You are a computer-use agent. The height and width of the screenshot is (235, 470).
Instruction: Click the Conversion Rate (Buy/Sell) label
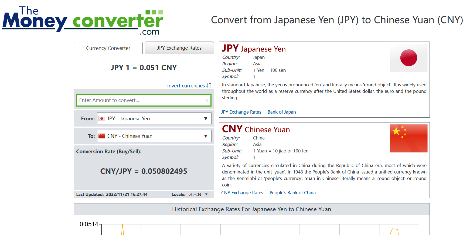click(109, 151)
